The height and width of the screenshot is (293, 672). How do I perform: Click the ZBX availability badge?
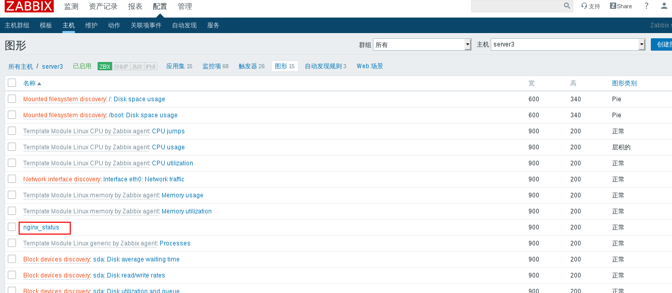(105, 67)
